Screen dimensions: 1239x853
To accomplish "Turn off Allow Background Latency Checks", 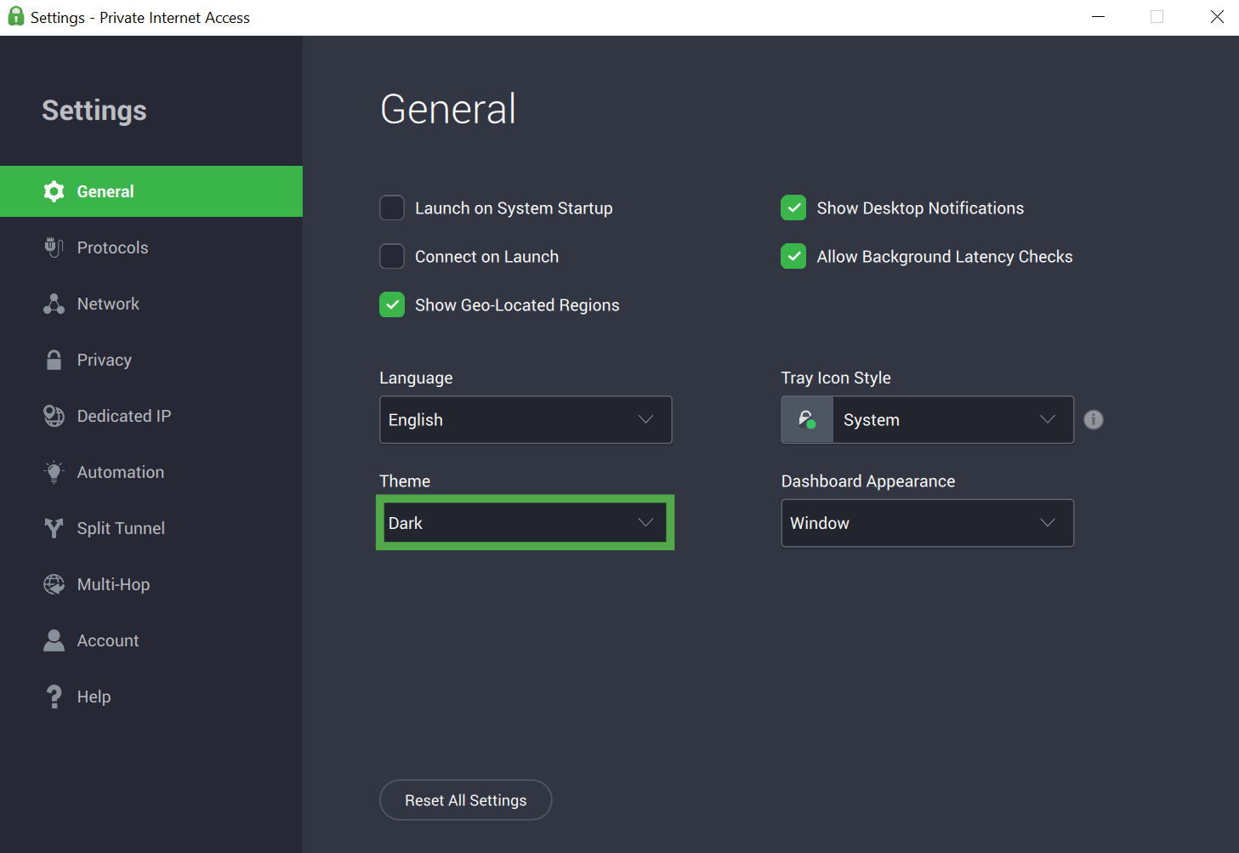I will pos(793,256).
